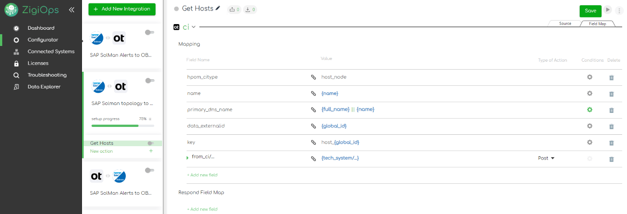Click Add new field under Respond Field Map

[x=202, y=209]
